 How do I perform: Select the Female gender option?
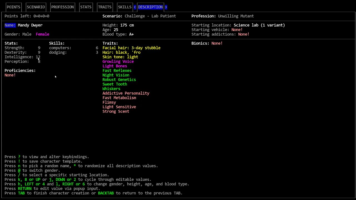pyautogui.click(x=42, y=34)
